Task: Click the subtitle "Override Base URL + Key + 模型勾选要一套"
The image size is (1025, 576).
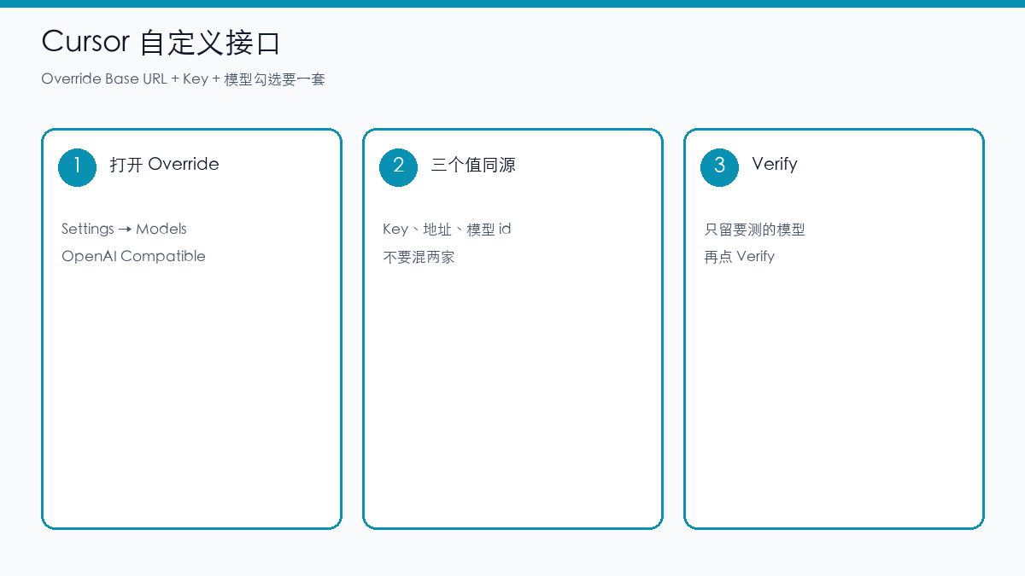Action: click(183, 79)
